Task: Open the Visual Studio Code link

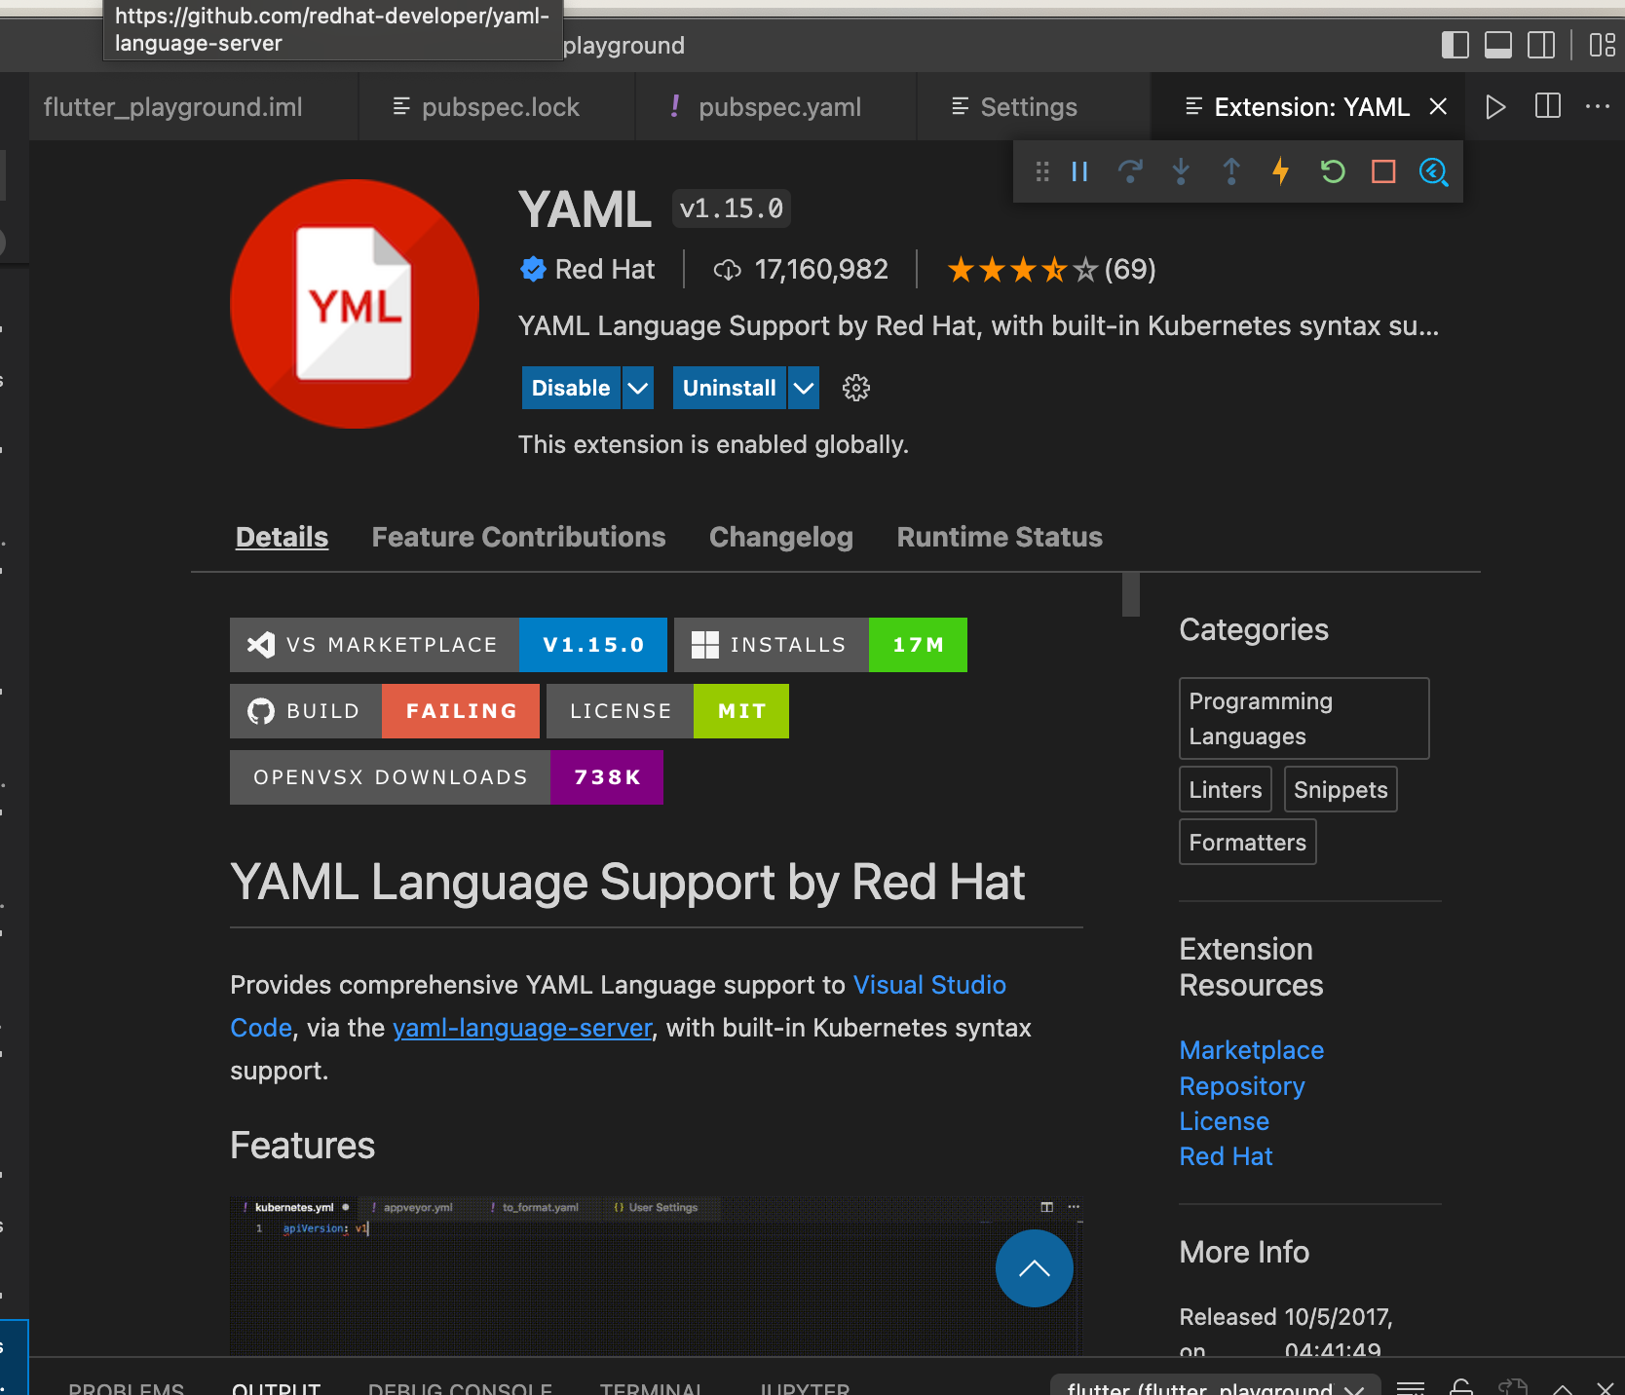Action: point(929,985)
